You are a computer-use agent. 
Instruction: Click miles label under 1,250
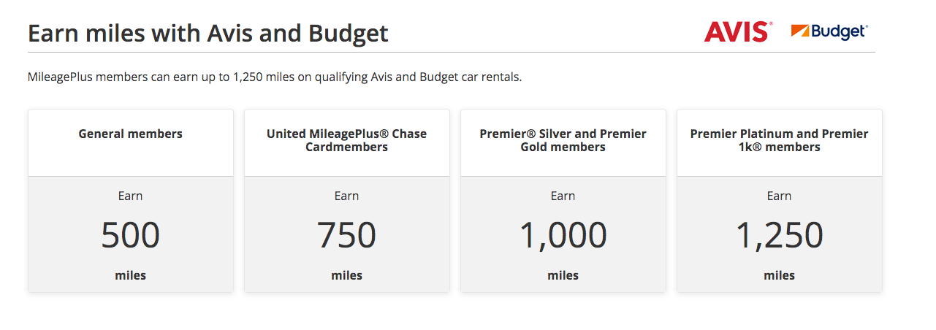(x=779, y=275)
